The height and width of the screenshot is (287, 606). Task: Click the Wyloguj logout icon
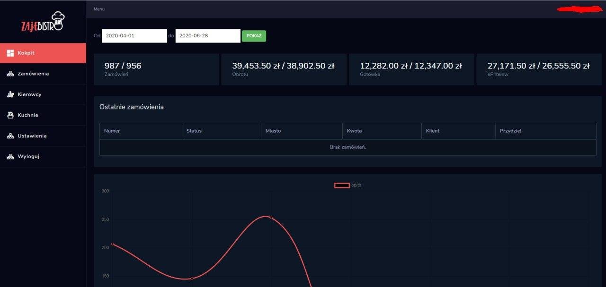10,157
